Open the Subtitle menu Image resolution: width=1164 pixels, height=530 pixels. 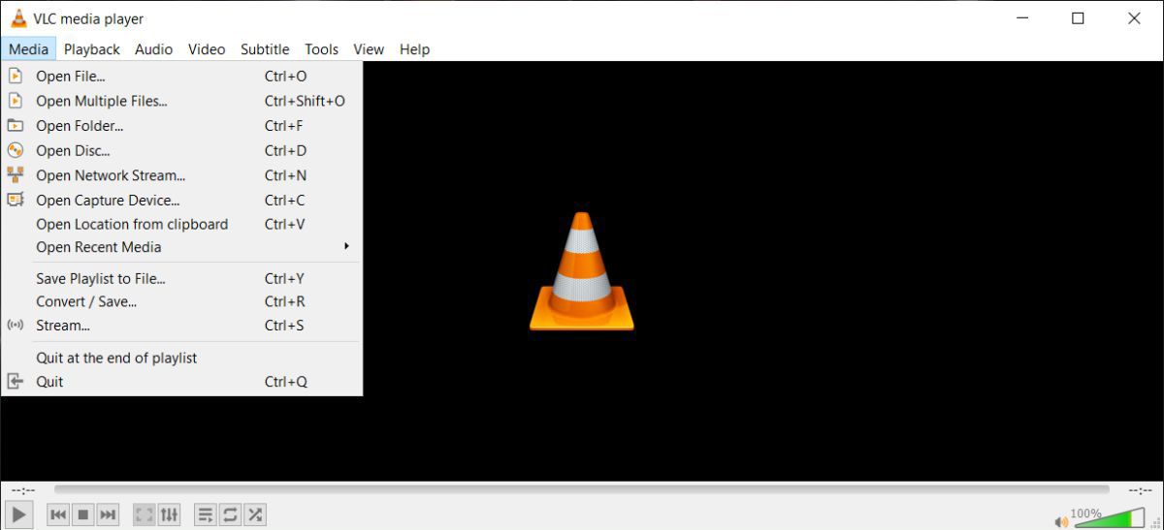pos(265,49)
